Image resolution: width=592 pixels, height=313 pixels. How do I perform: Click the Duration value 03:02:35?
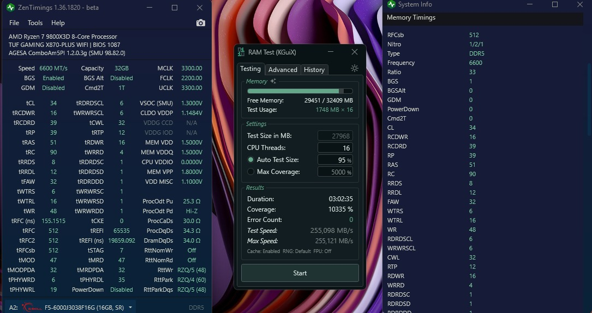(x=340, y=198)
